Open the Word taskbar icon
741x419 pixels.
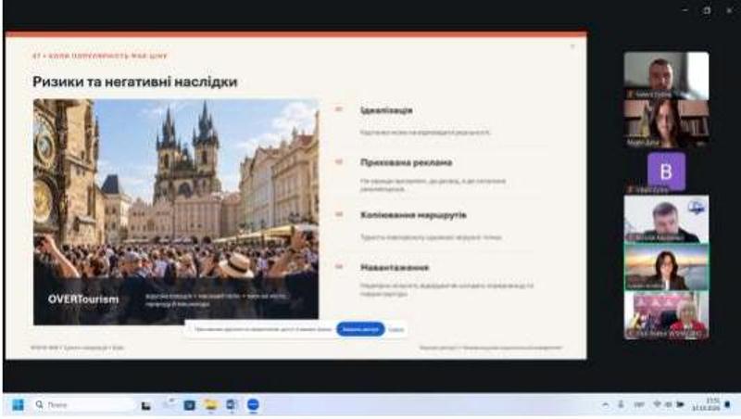[232, 405]
